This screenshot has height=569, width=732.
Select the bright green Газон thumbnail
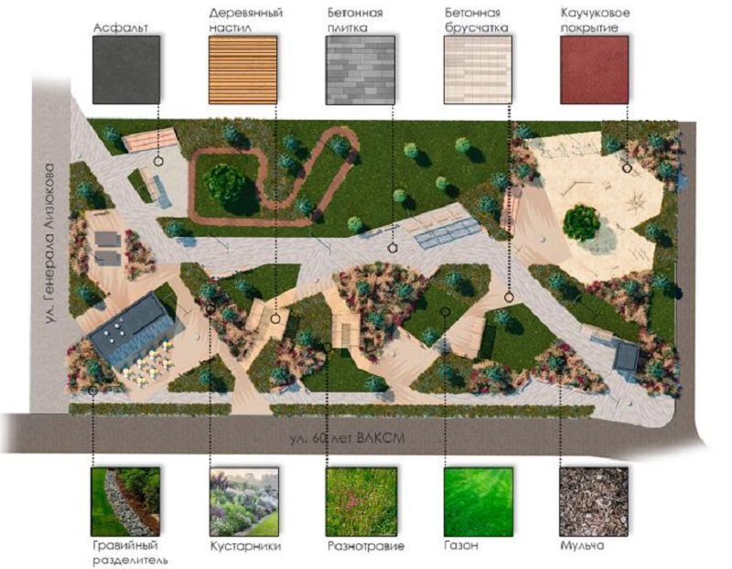click(479, 502)
